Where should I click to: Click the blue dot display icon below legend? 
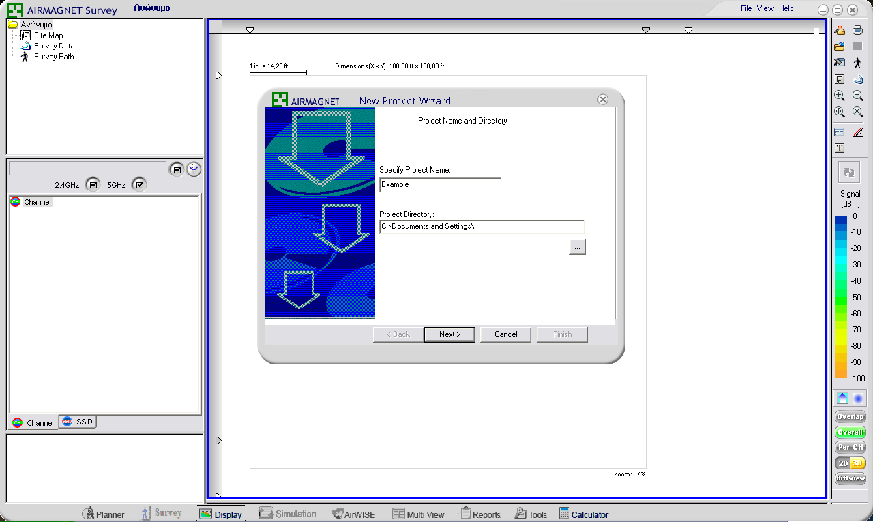coord(858,398)
